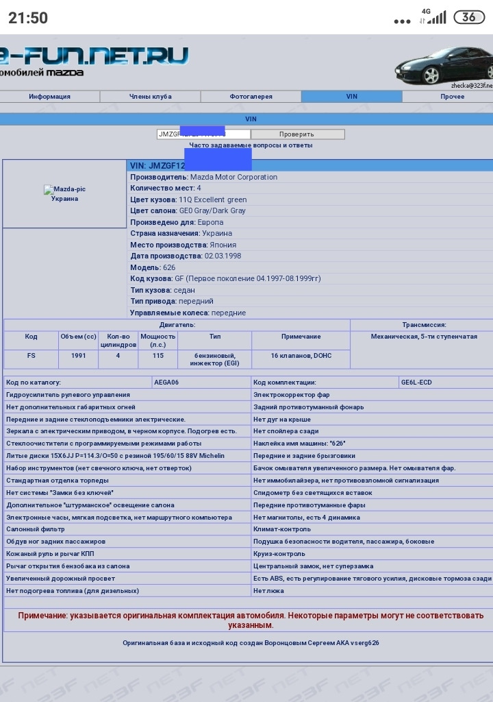Tap the 4G signal strength indicator
493x702 pixels.
click(x=433, y=16)
